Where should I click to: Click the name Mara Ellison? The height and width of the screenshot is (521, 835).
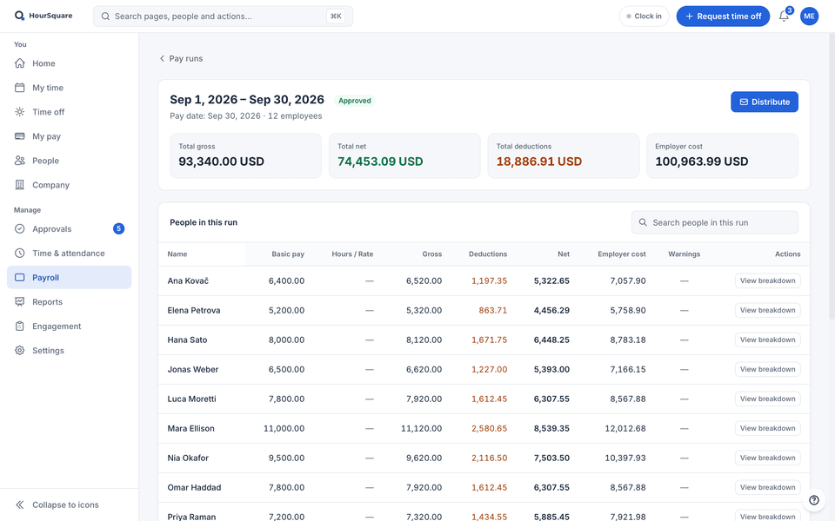[190, 428]
